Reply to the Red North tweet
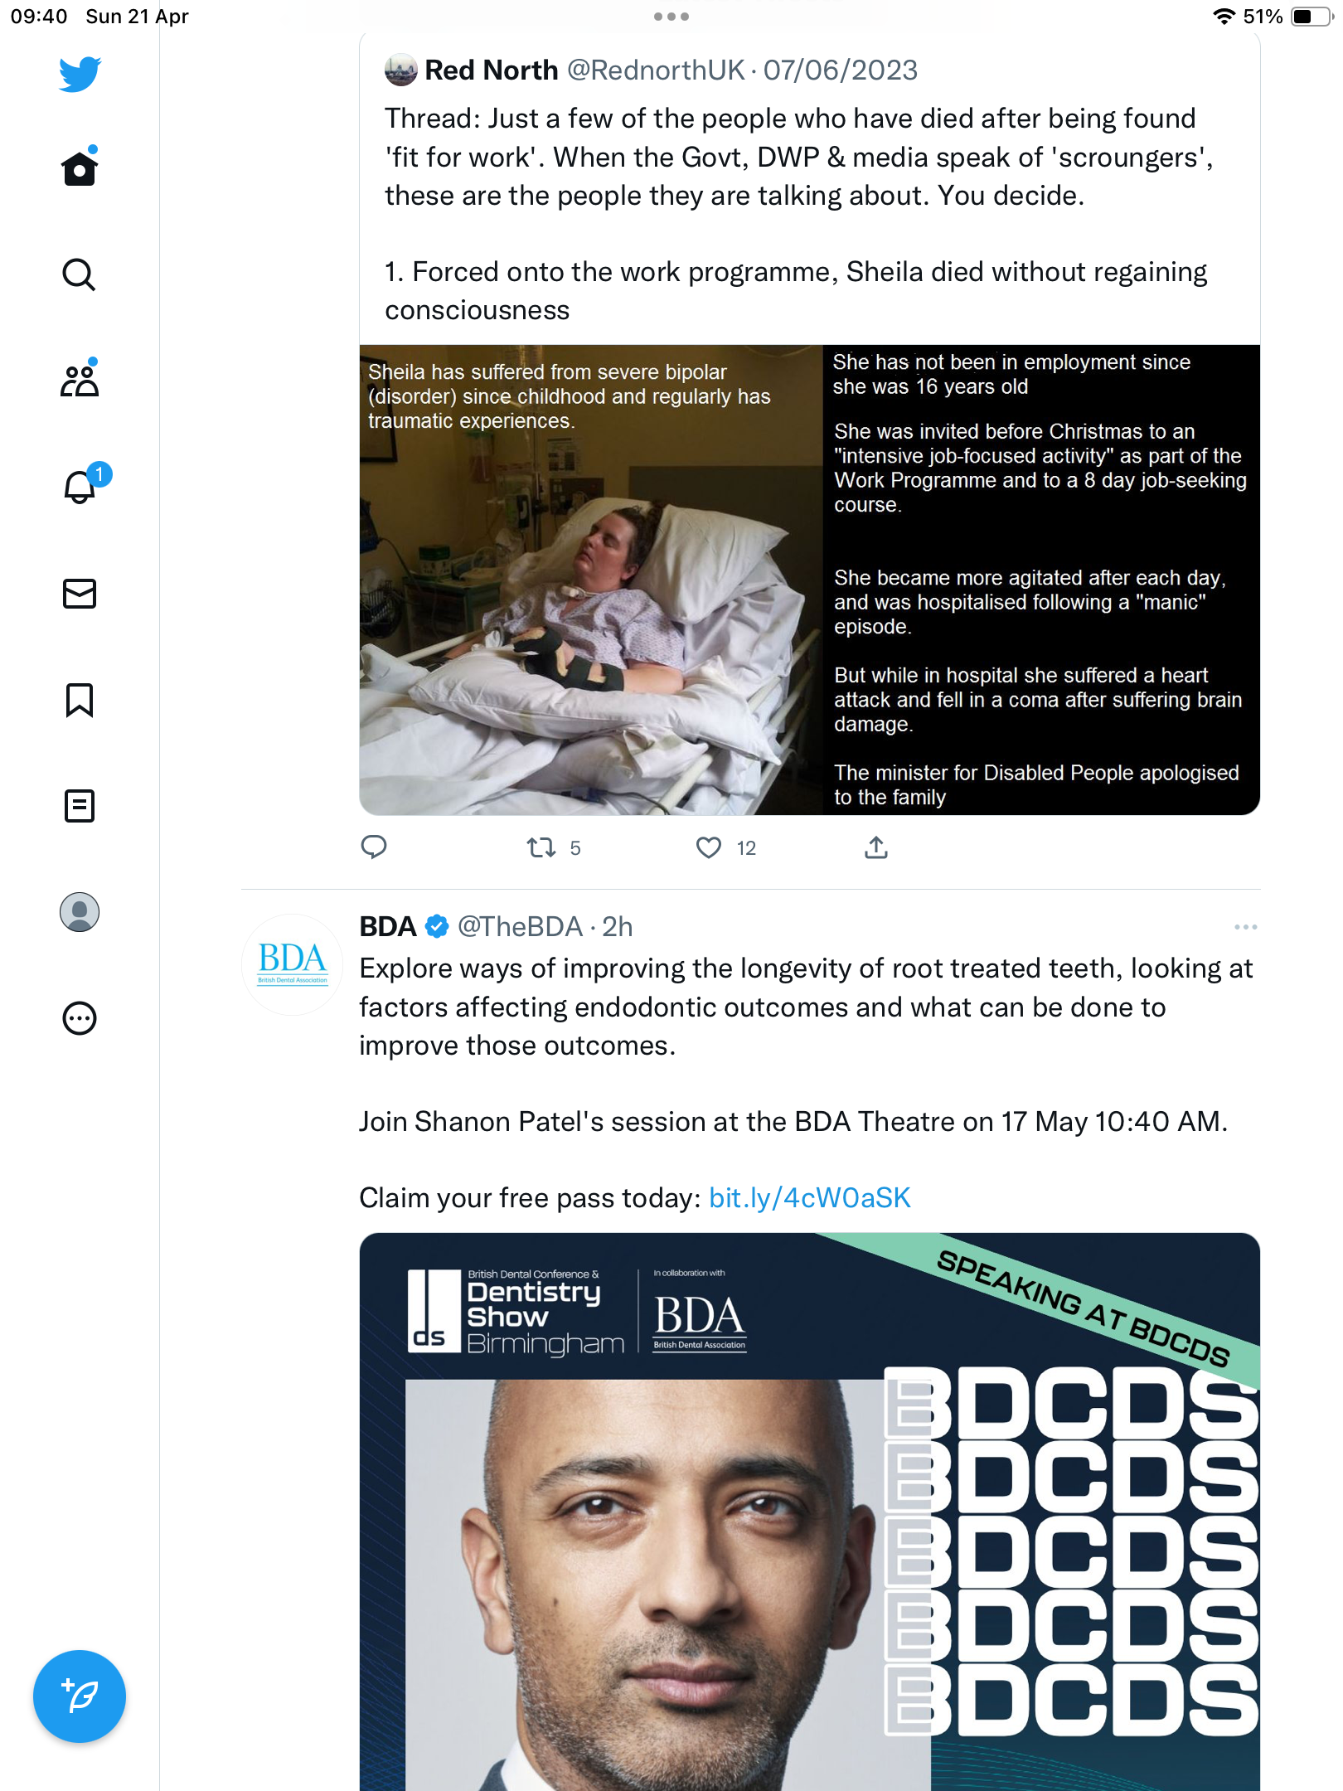 click(x=374, y=847)
